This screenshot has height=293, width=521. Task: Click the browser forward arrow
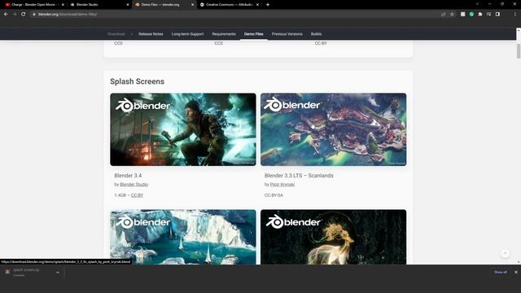tap(15, 15)
